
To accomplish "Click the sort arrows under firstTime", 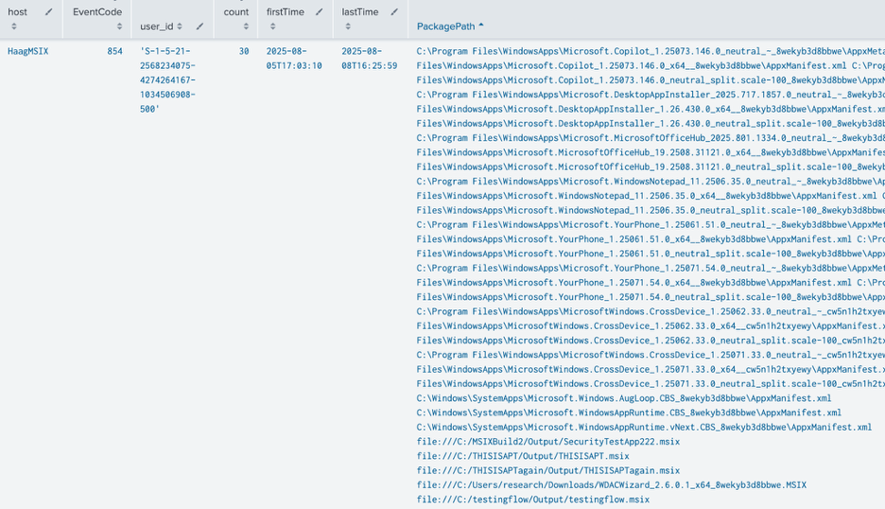I will 272,26.
